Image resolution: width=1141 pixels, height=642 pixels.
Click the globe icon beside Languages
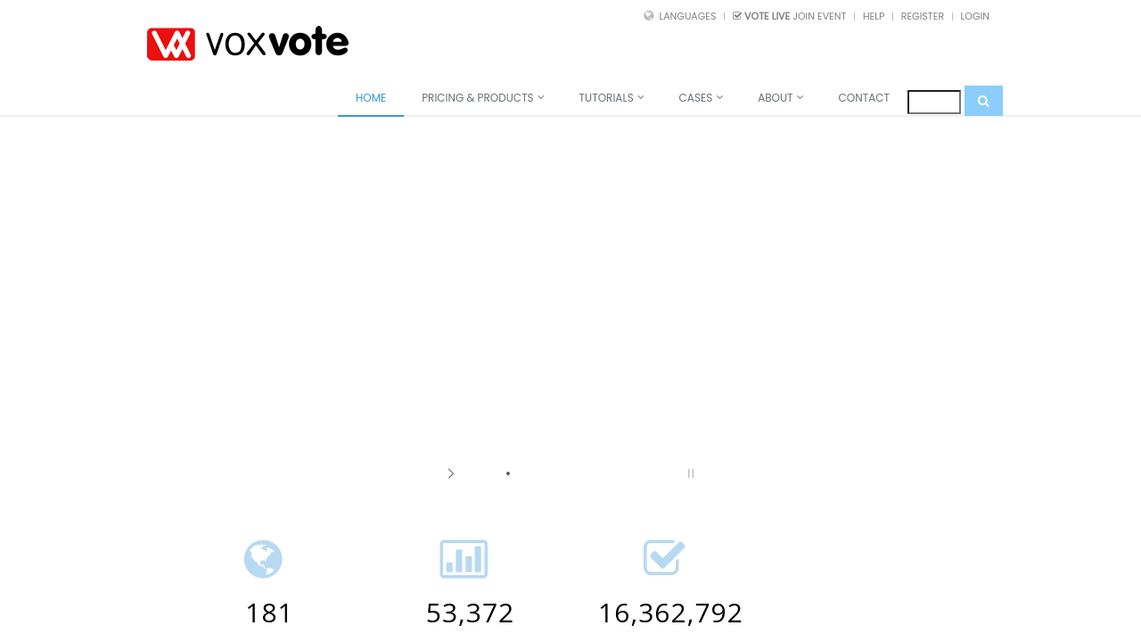(x=649, y=16)
